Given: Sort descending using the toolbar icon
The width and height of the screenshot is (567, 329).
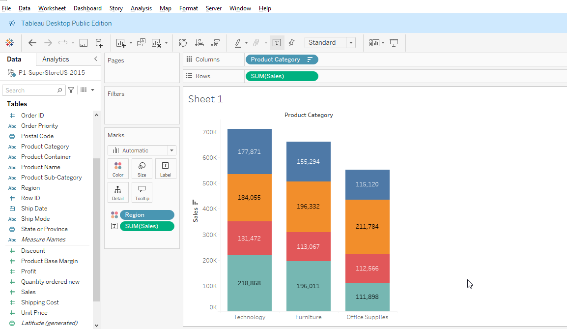Looking at the screenshot, I should tap(215, 43).
